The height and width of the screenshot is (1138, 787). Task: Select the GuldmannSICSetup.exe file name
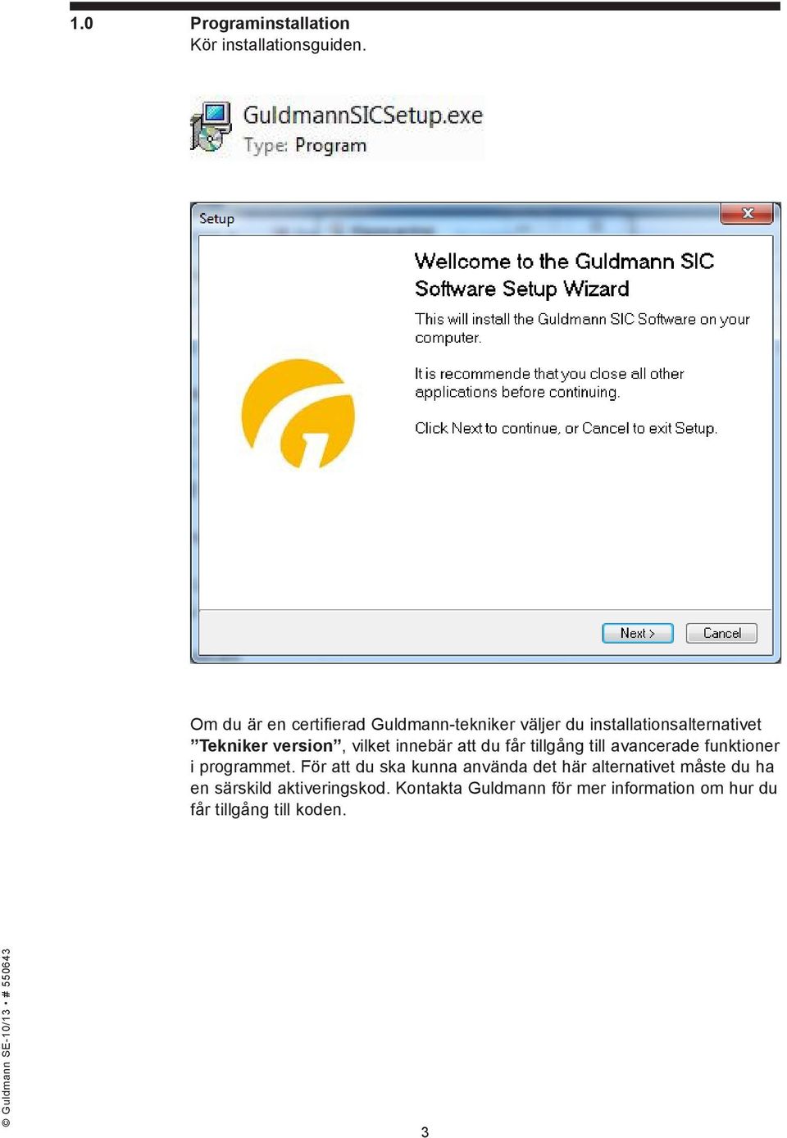point(363,115)
